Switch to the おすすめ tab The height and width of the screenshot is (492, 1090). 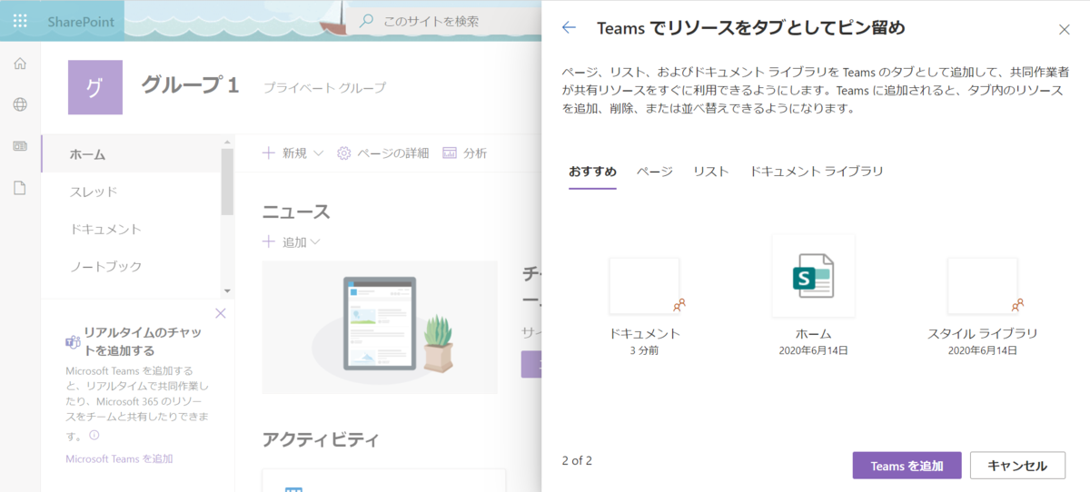click(x=592, y=172)
